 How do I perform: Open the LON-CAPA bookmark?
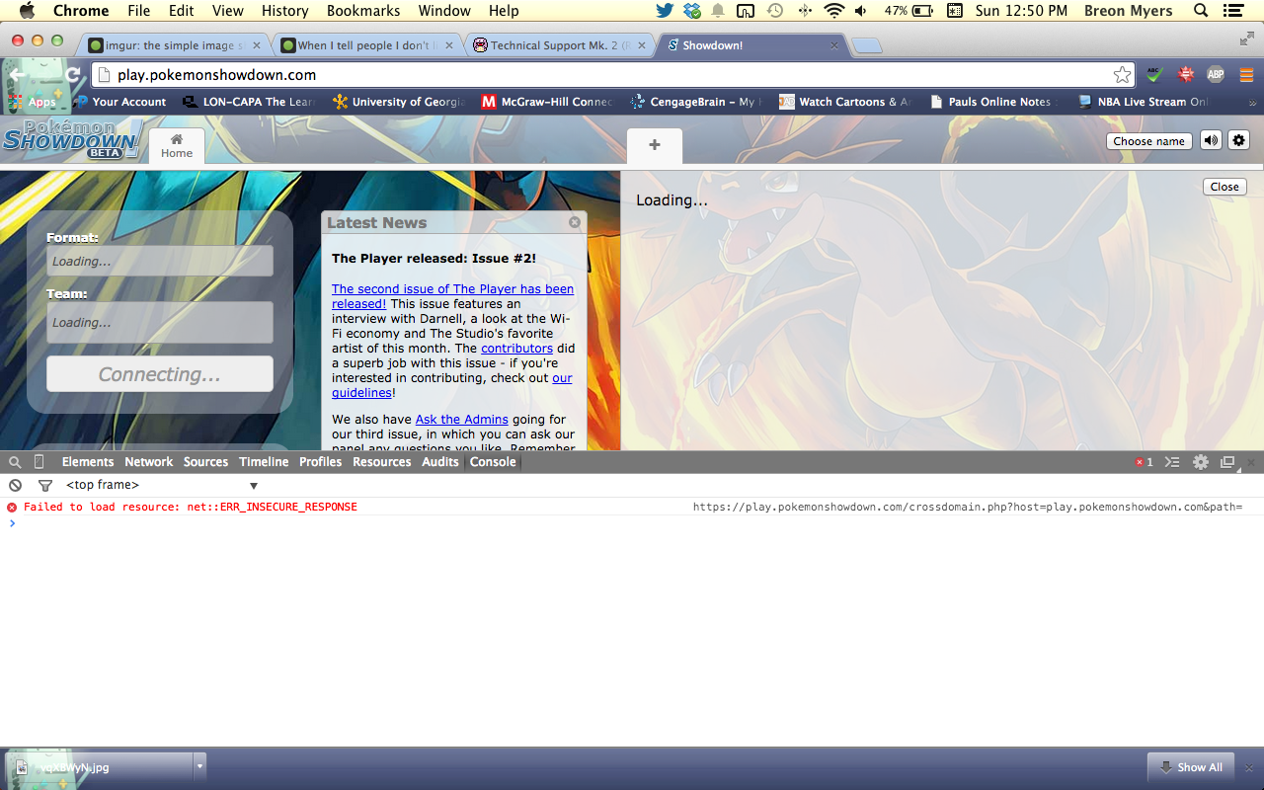click(x=249, y=102)
